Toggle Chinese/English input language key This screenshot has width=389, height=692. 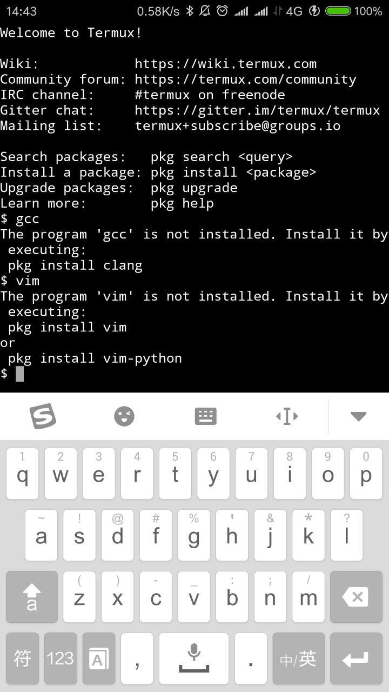[x=299, y=658]
